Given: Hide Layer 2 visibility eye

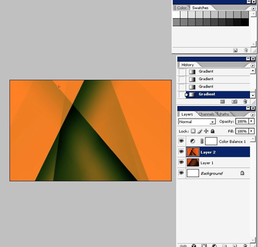Looking at the screenshot, I should (181, 152).
